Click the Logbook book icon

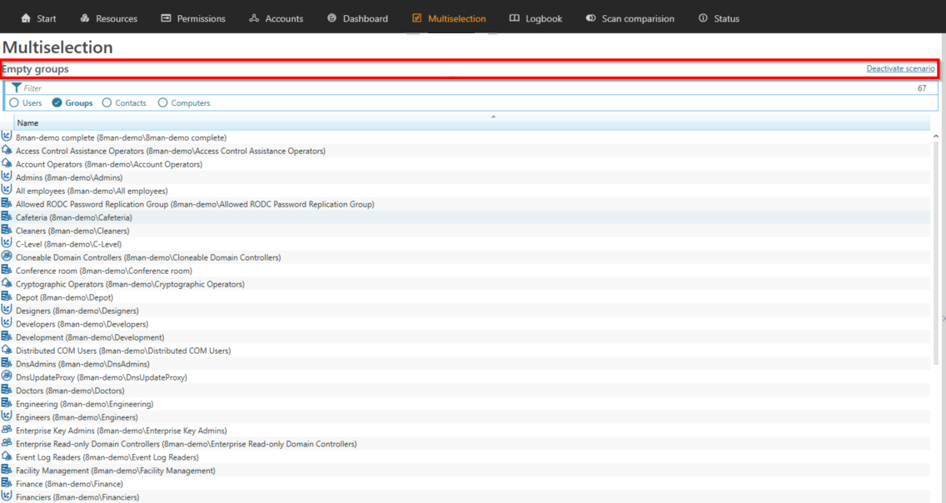[515, 18]
